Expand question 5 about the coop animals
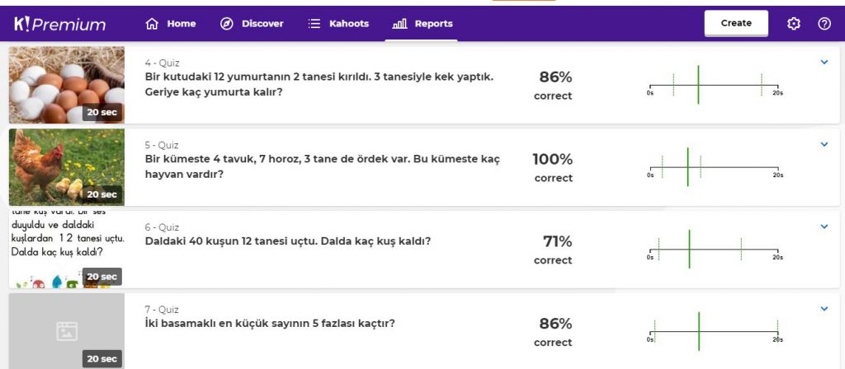Viewport: 845px width, 369px height. pyautogui.click(x=824, y=144)
